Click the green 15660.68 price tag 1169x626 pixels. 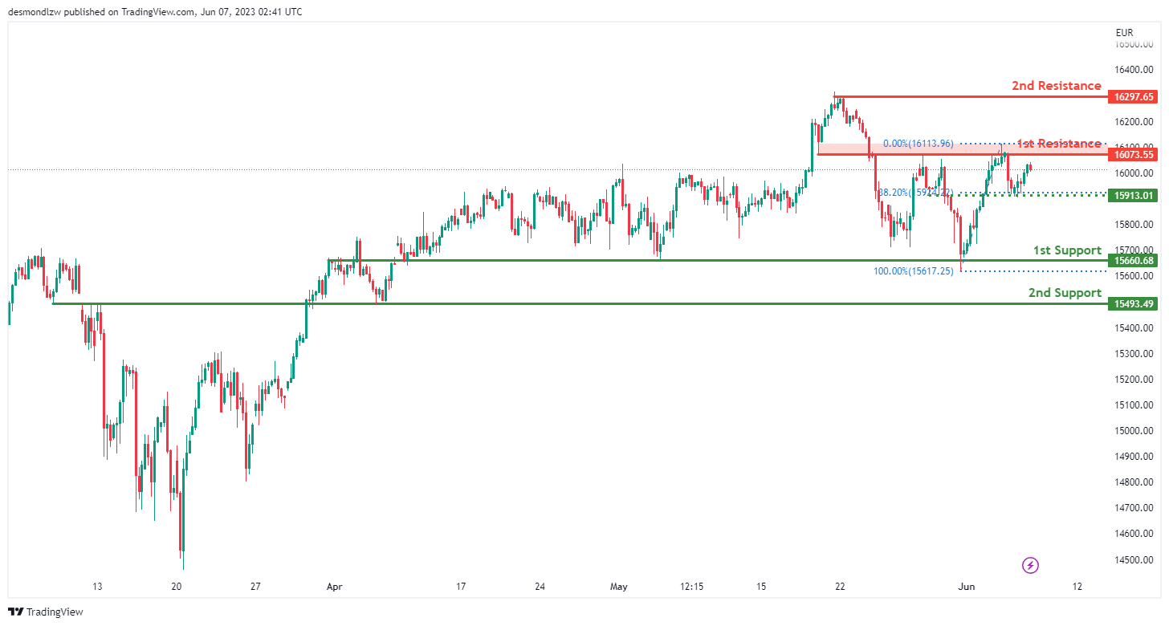pos(1131,260)
